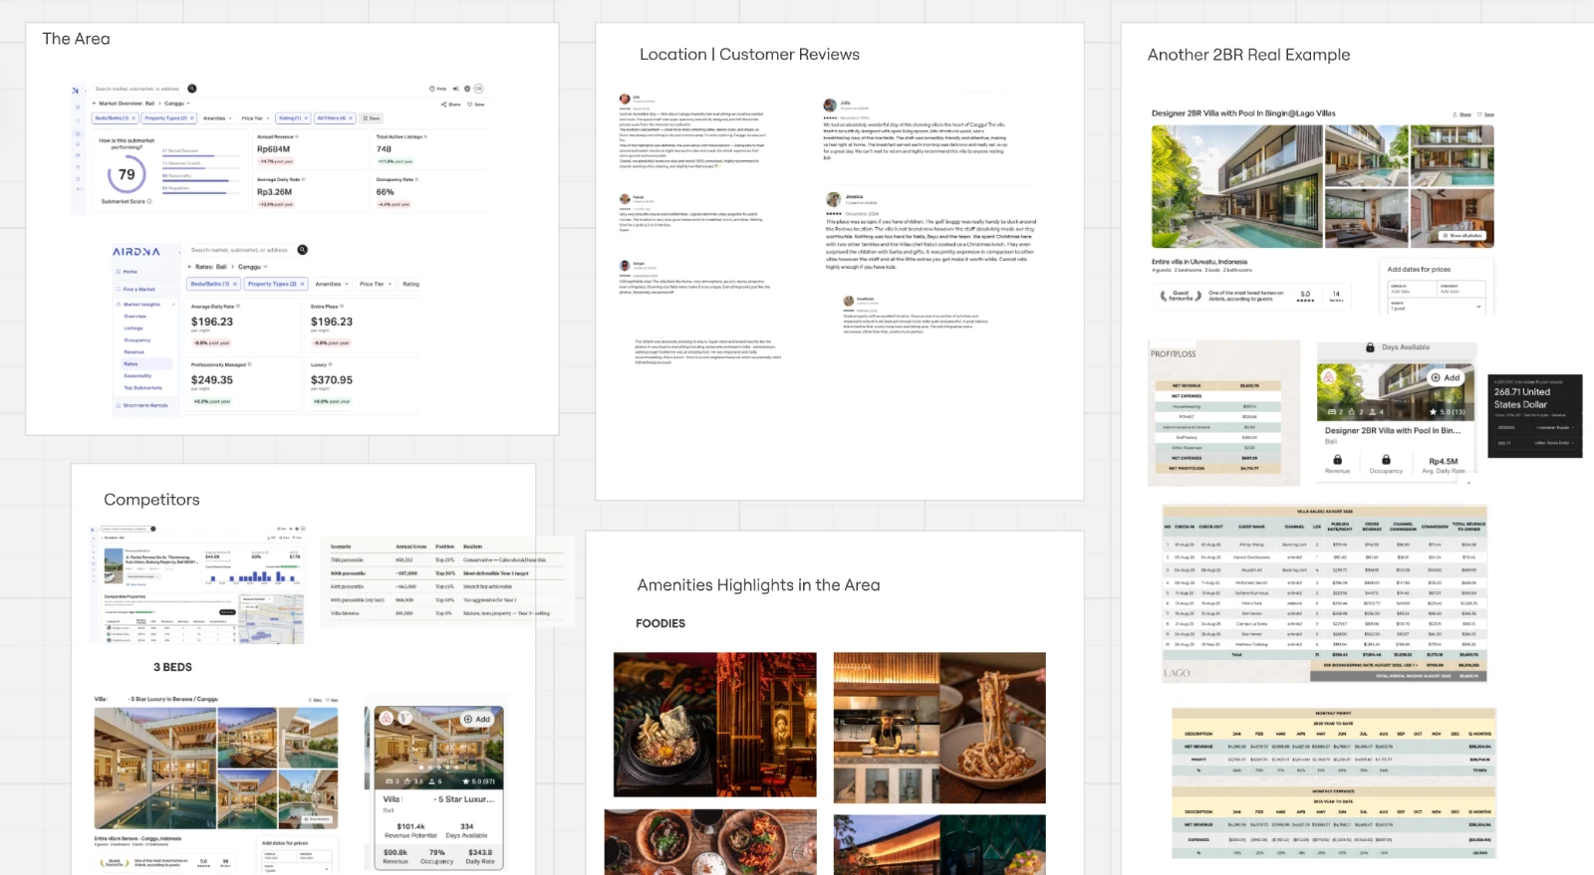Click the Airbnb icon on the 5 Star Luxury card
The height and width of the screenshot is (875, 1594).
386,718
